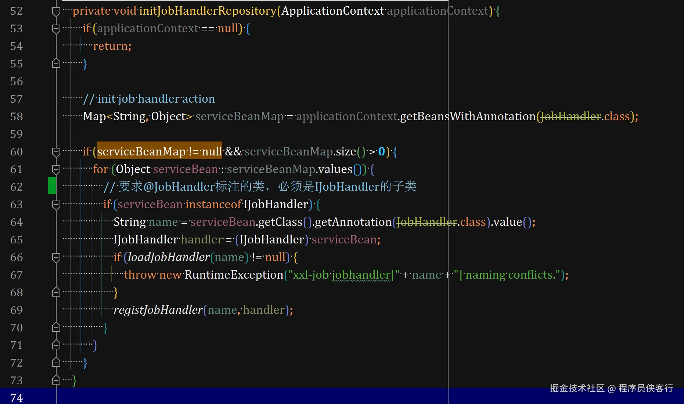Click line number 58 in the gutter
Screen dimensions: 684x404
[x=17, y=117]
